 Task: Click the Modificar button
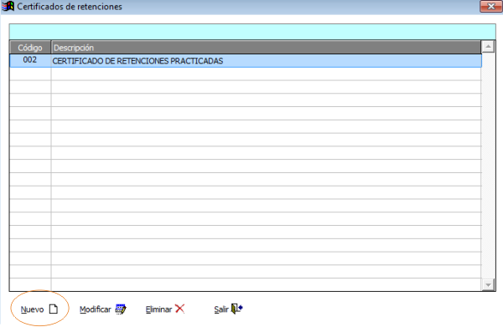click(102, 309)
